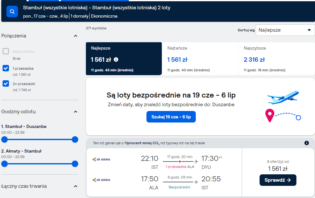Click the blue search magnifier button
315x198 pixels.
coord(12,12)
